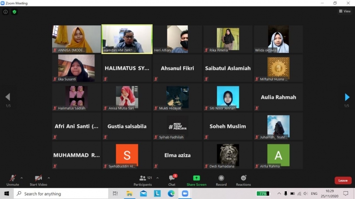Expand the arrow next to Participants

(158, 178)
